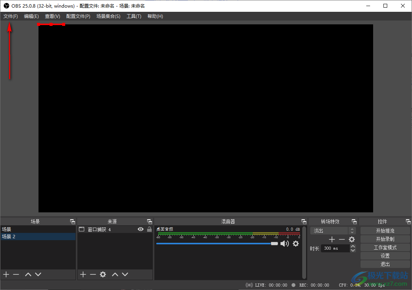The width and height of the screenshot is (412, 290).
Task: Pop out the 场景 dock panel
Action: click(72, 222)
